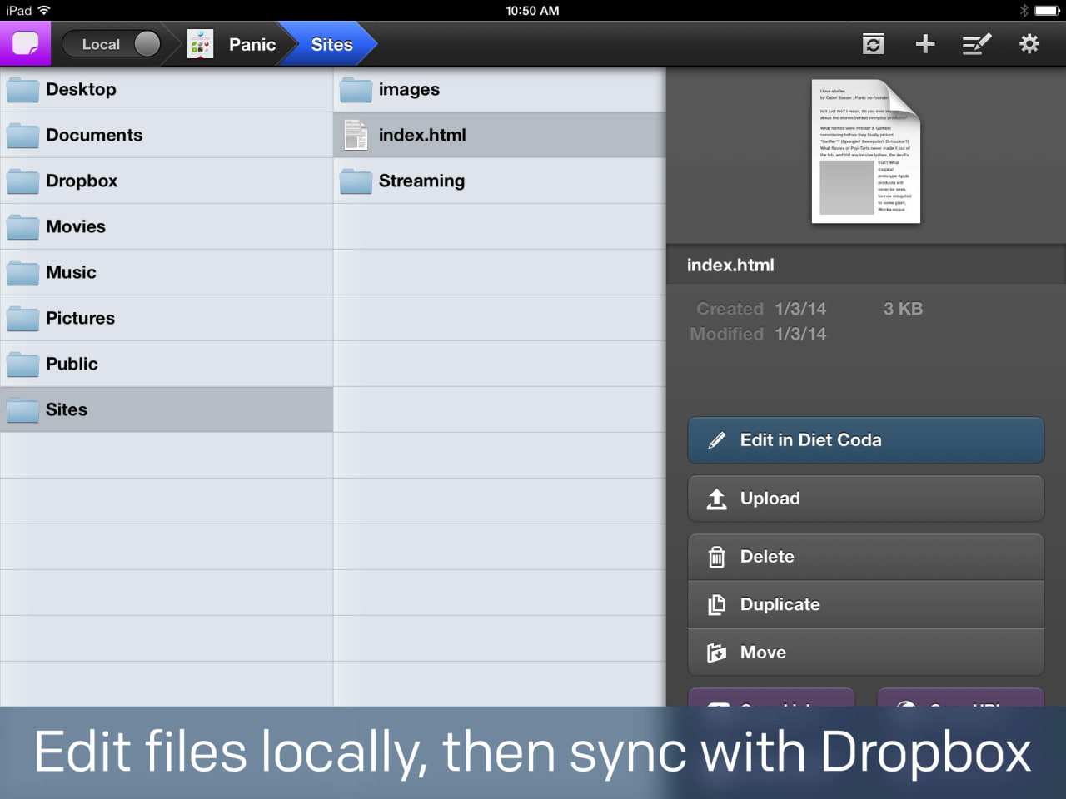The height and width of the screenshot is (799, 1066).
Task: Open the Dropbox folder
Action: point(82,181)
